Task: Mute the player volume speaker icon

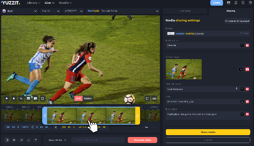Action: 14,98
